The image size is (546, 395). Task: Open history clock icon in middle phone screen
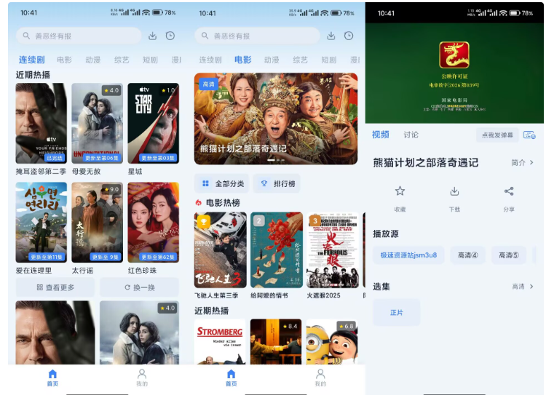[349, 36]
